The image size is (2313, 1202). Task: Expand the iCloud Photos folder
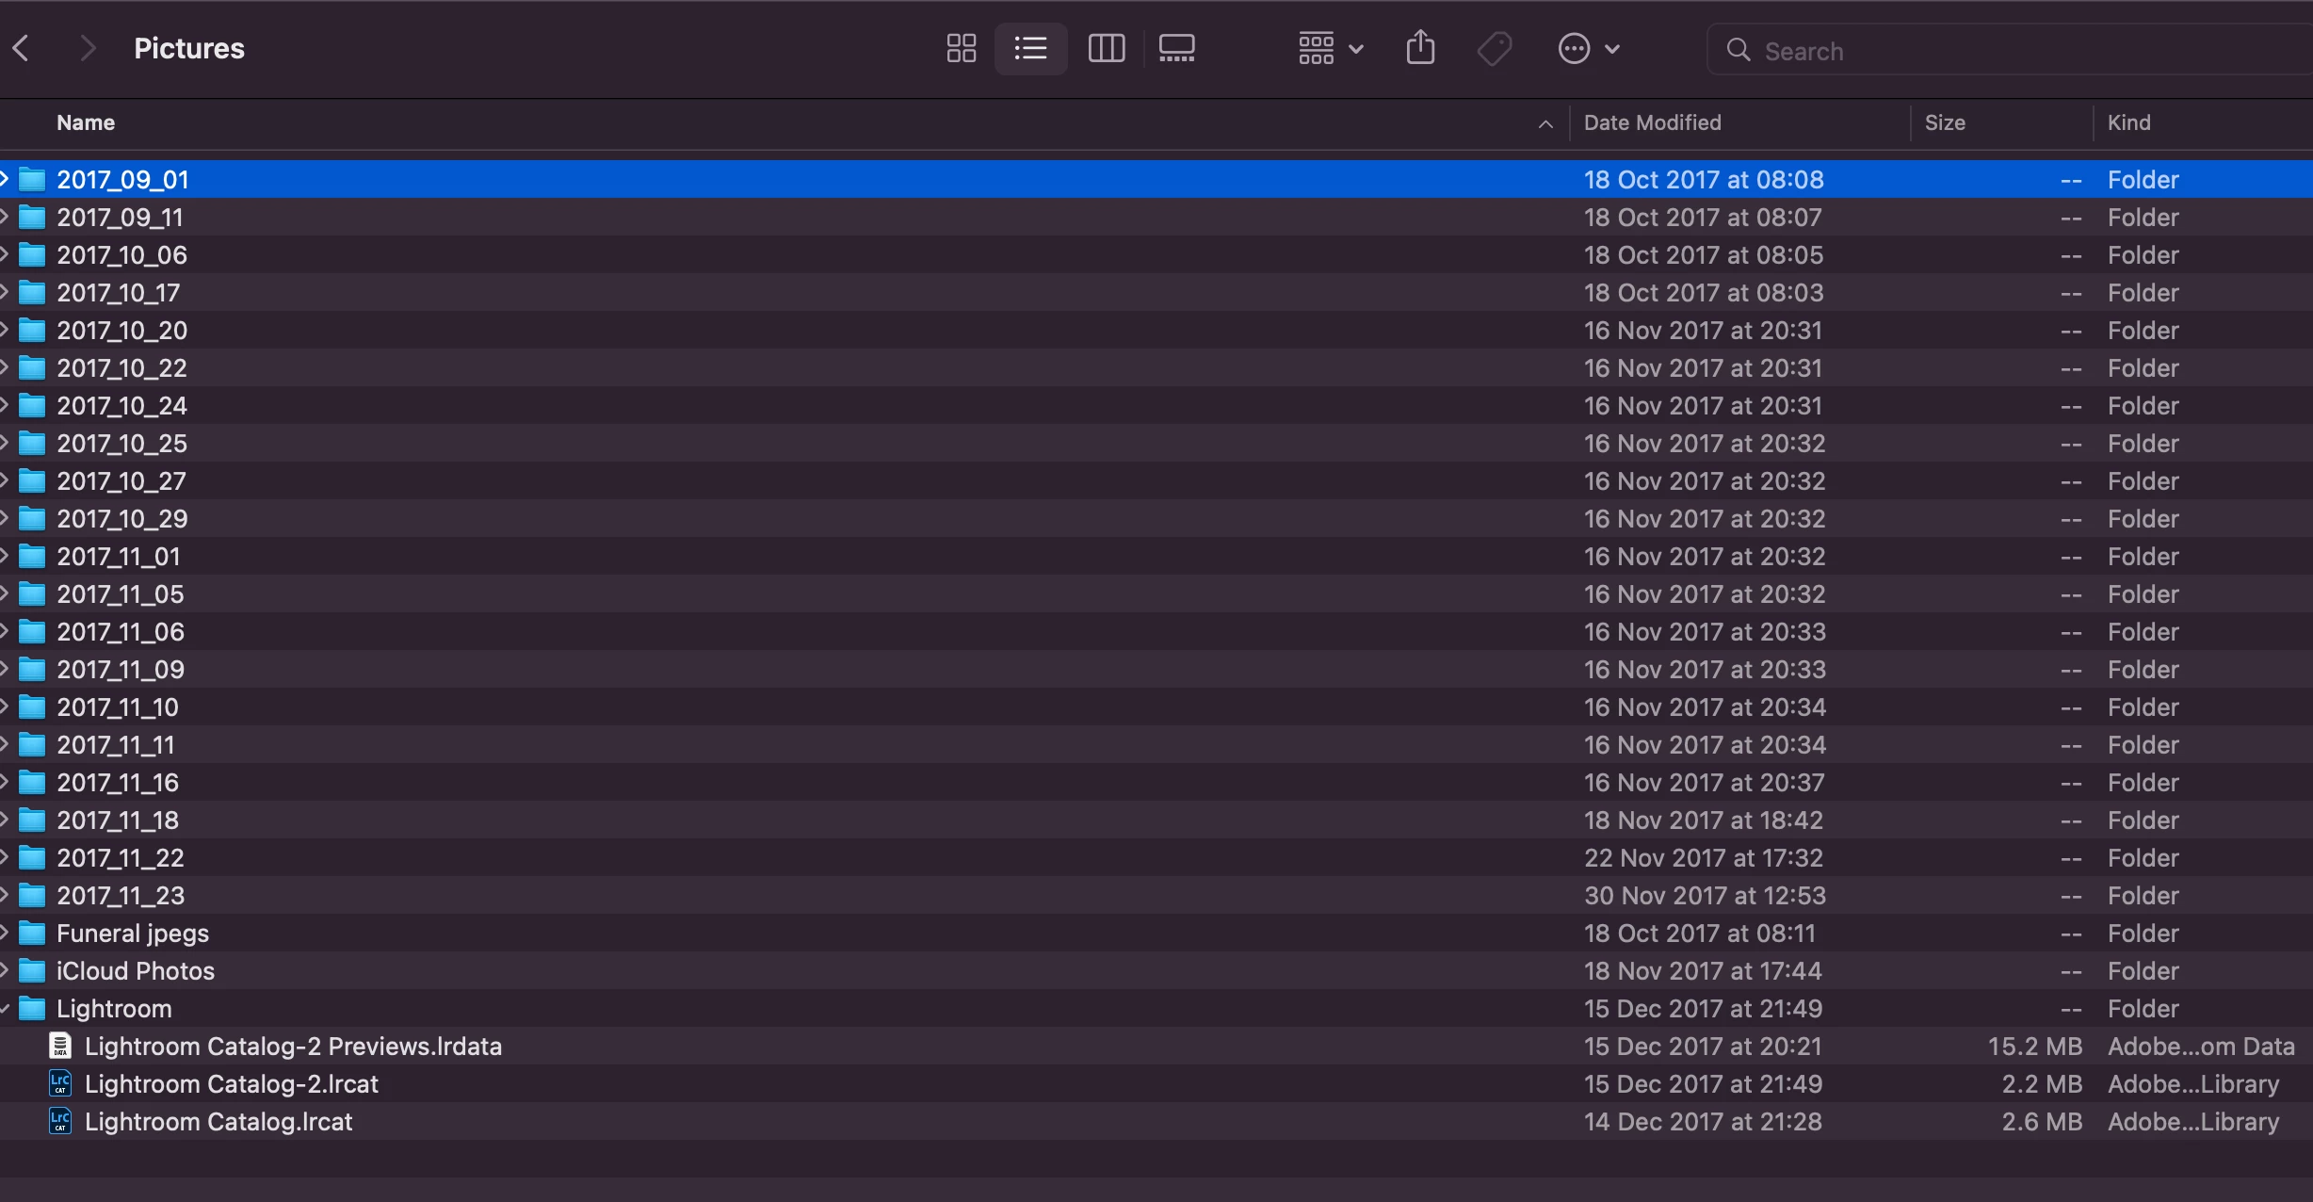click(x=5, y=971)
